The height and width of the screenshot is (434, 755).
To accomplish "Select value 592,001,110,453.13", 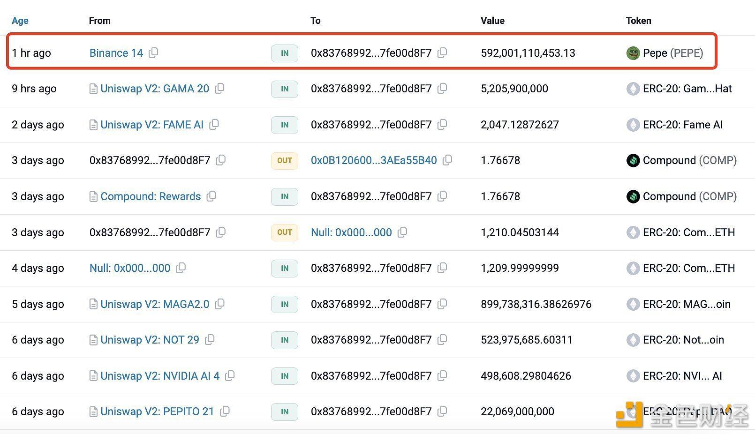I will [x=528, y=53].
